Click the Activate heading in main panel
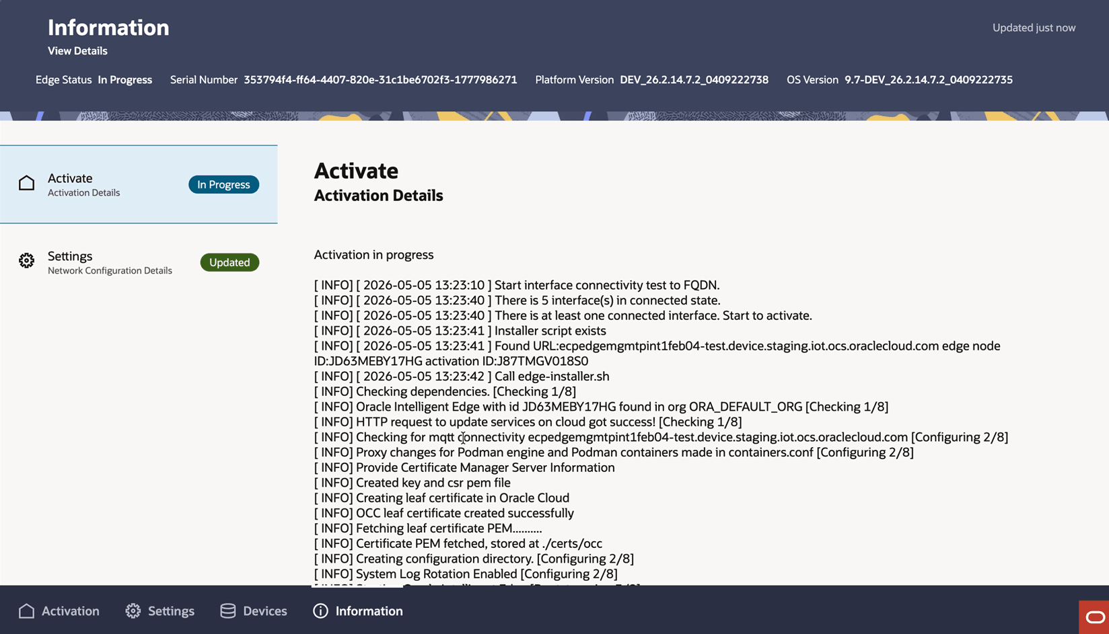Image resolution: width=1109 pixels, height=634 pixels. click(356, 171)
